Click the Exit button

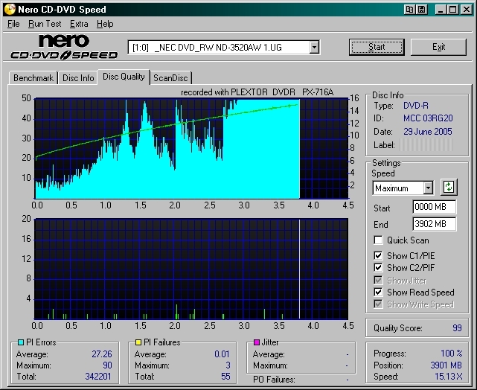pyautogui.click(x=438, y=47)
